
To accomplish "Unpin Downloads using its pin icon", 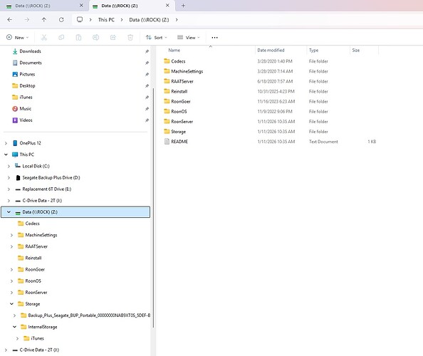I will pos(147,51).
